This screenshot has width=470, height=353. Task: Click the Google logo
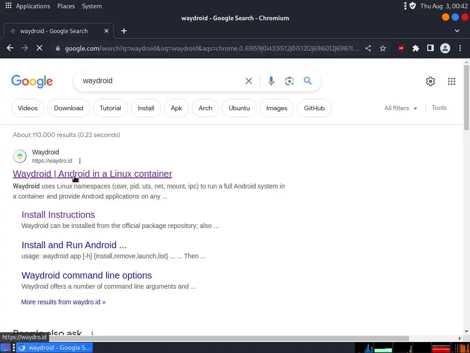click(x=32, y=81)
